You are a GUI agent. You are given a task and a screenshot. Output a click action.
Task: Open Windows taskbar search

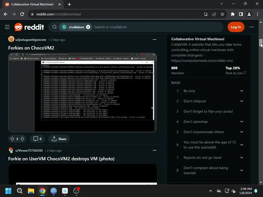(x=20, y=191)
